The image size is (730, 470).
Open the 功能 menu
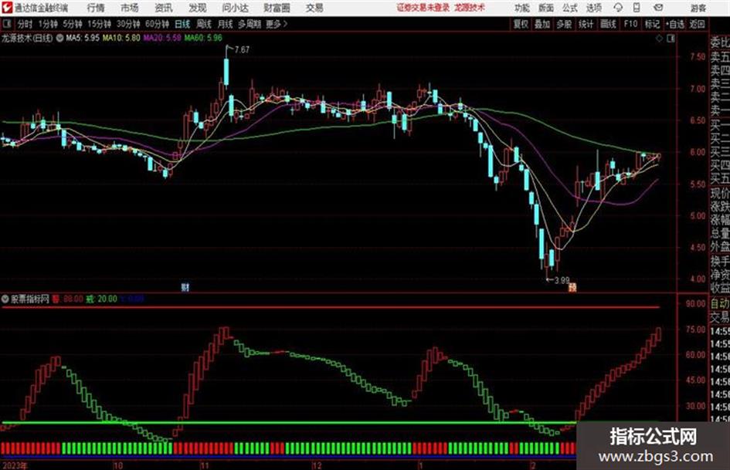(x=522, y=8)
